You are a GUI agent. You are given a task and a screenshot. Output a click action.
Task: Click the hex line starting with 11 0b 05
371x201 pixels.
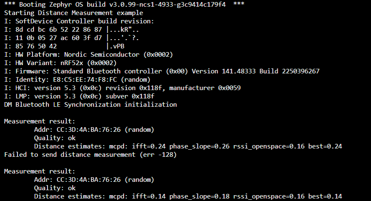click(71, 38)
